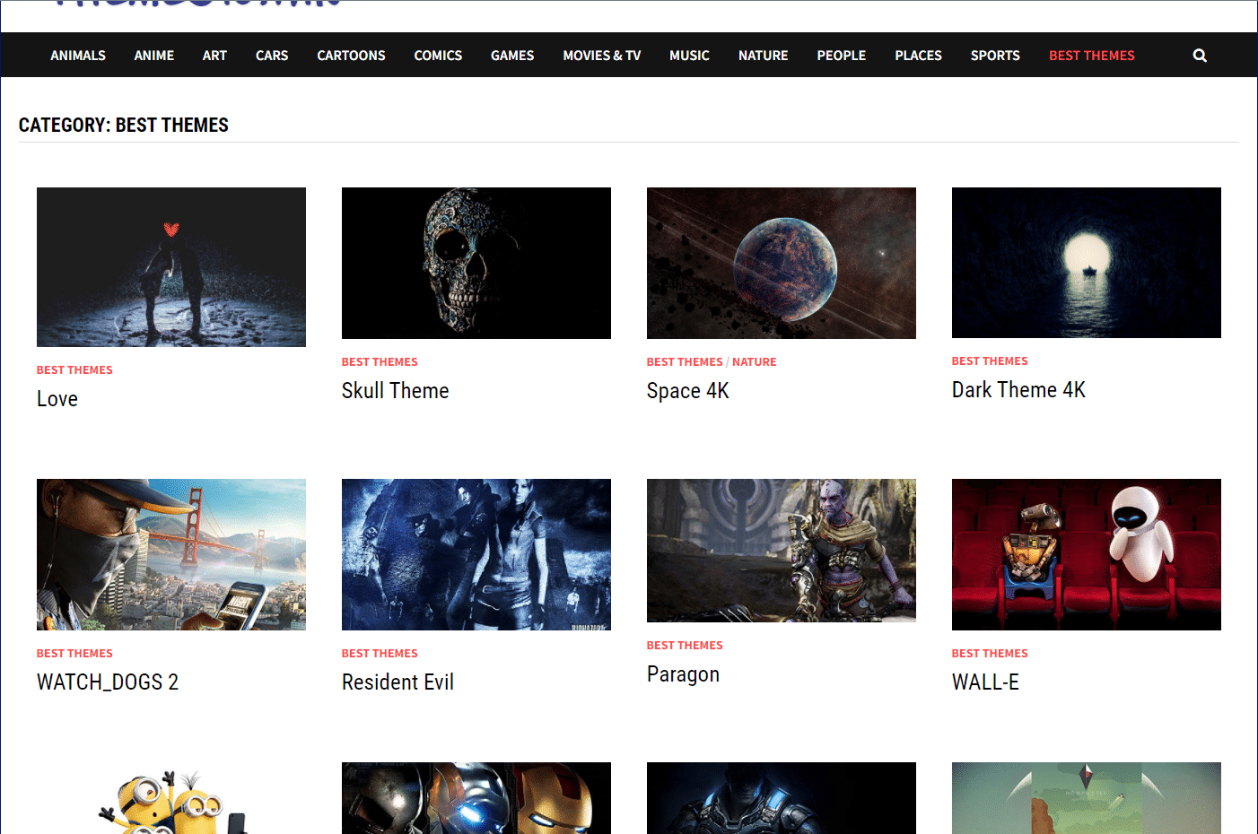This screenshot has width=1258, height=834.
Task: Open the ANIMALS category menu
Action: pos(78,56)
